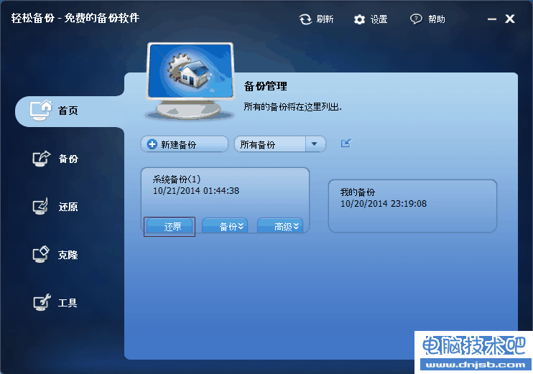
Task: Click the import/export icon beside the filter dropdown
Action: click(346, 144)
